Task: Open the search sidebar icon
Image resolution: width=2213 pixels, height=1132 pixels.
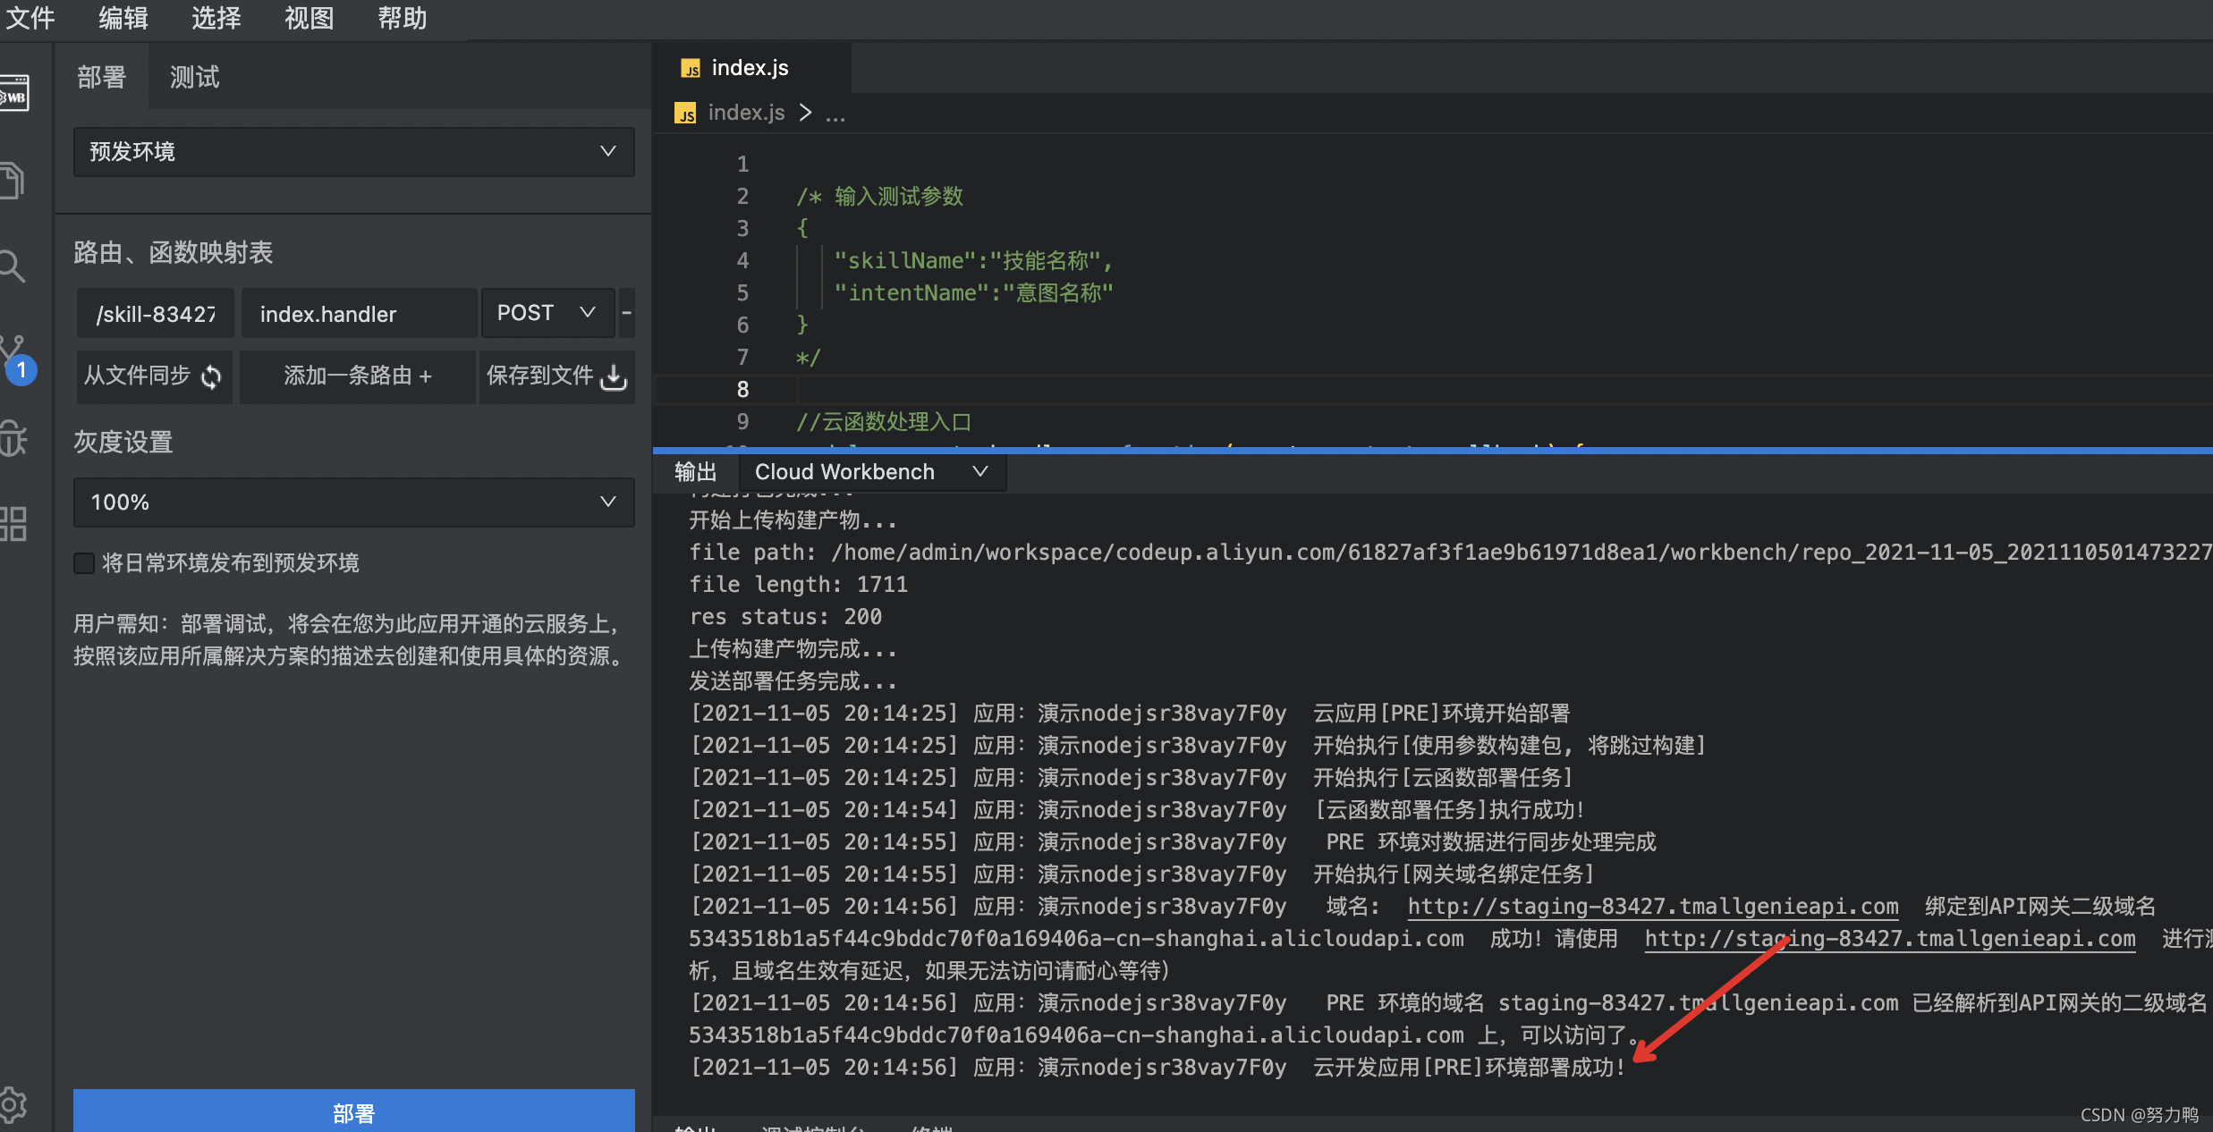Action: (13, 266)
